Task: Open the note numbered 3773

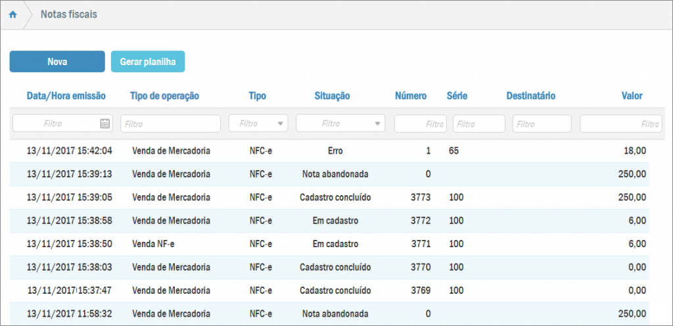Action: coord(420,197)
